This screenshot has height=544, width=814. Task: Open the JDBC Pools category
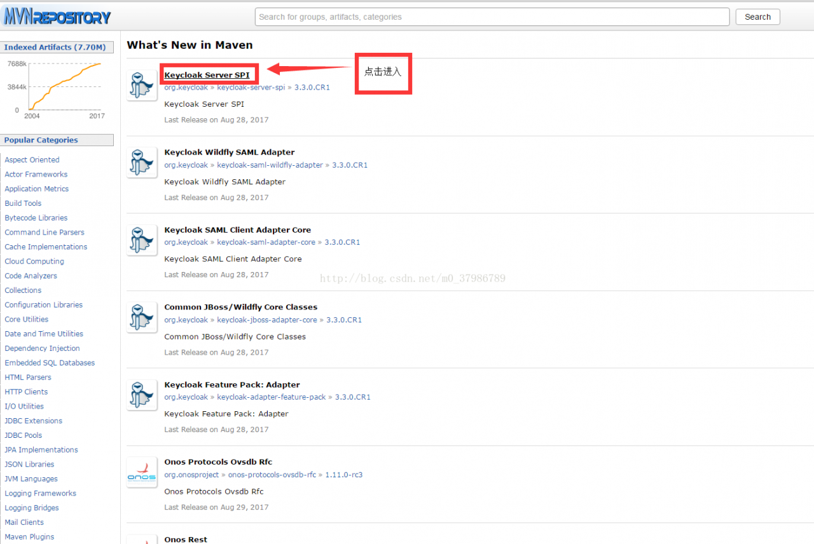[x=24, y=435]
